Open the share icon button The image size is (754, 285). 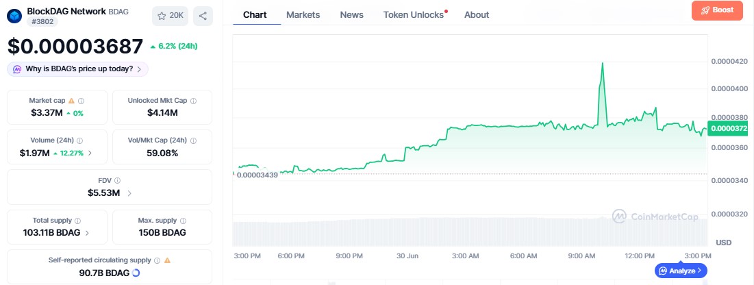coord(203,16)
